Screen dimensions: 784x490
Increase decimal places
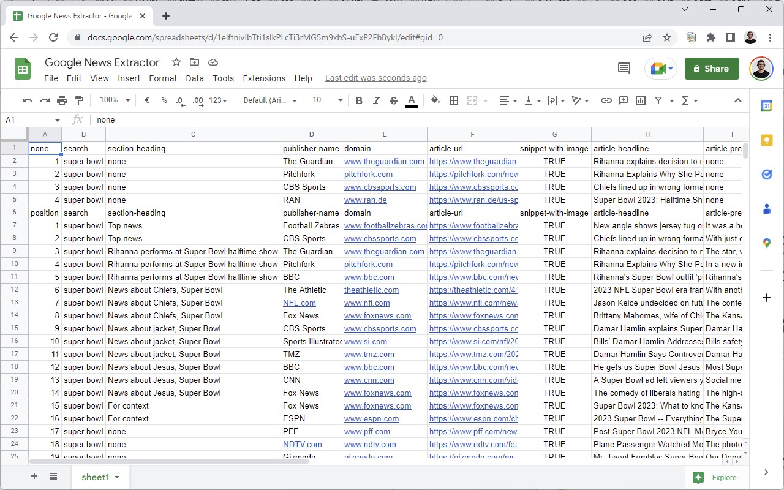(x=198, y=100)
